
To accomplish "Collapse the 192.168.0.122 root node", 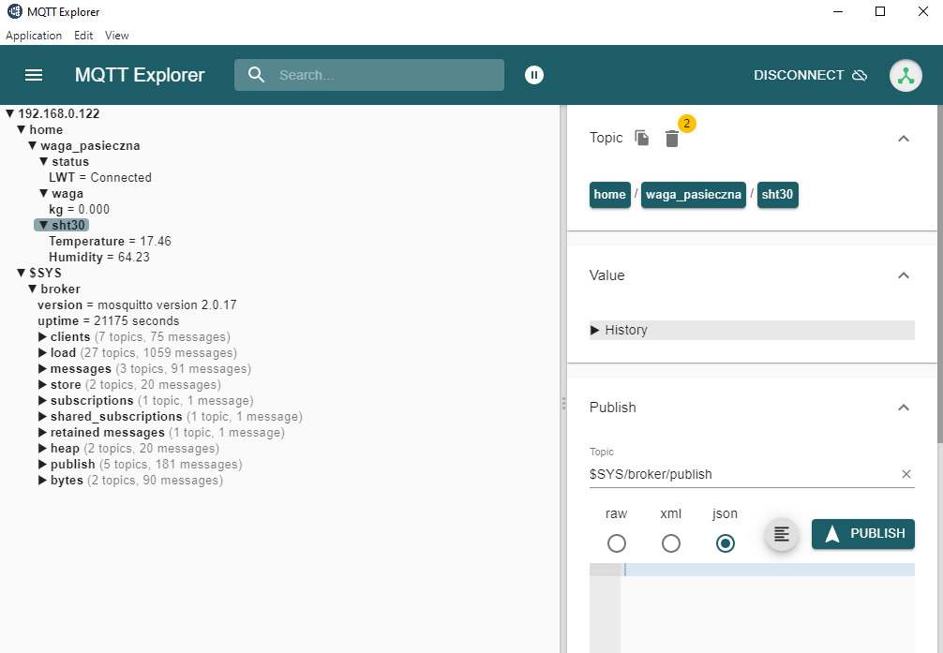I will (x=10, y=113).
